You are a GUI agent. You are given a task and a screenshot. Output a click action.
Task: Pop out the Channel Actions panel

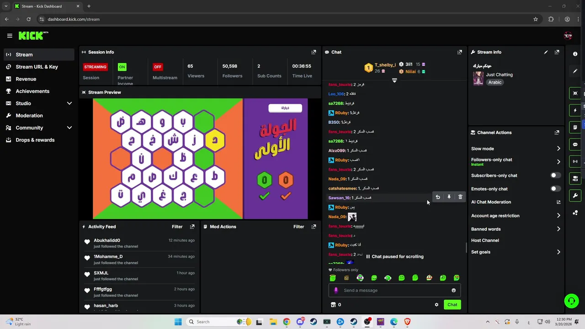[x=557, y=133]
